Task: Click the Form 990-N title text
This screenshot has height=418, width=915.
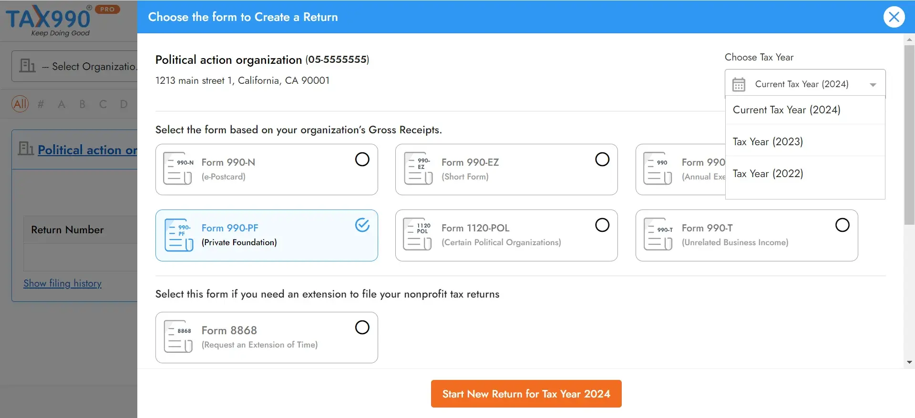Action: (x=228, y=162)
